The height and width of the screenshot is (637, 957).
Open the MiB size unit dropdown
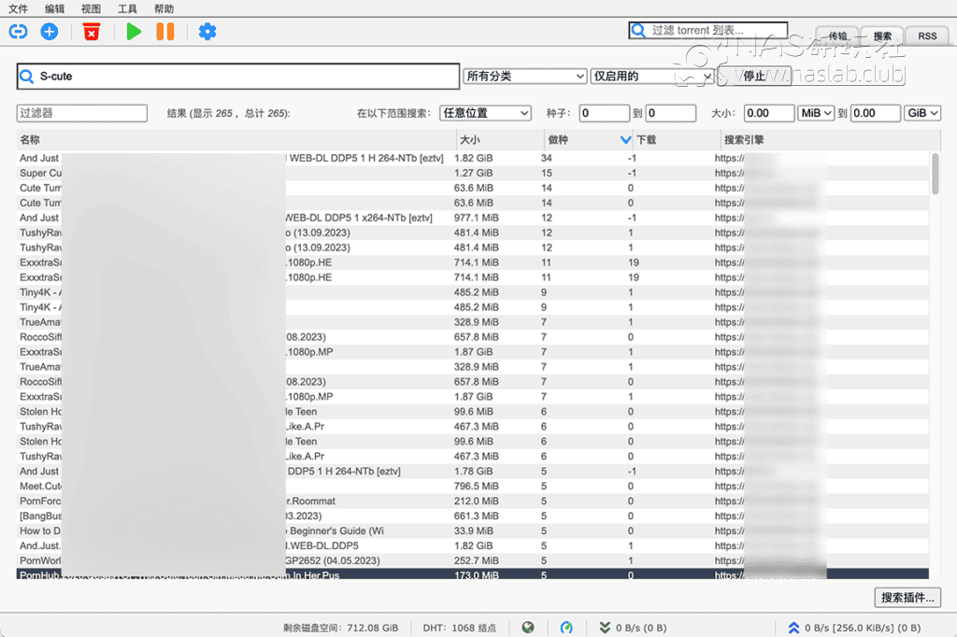tap(816, 112)
